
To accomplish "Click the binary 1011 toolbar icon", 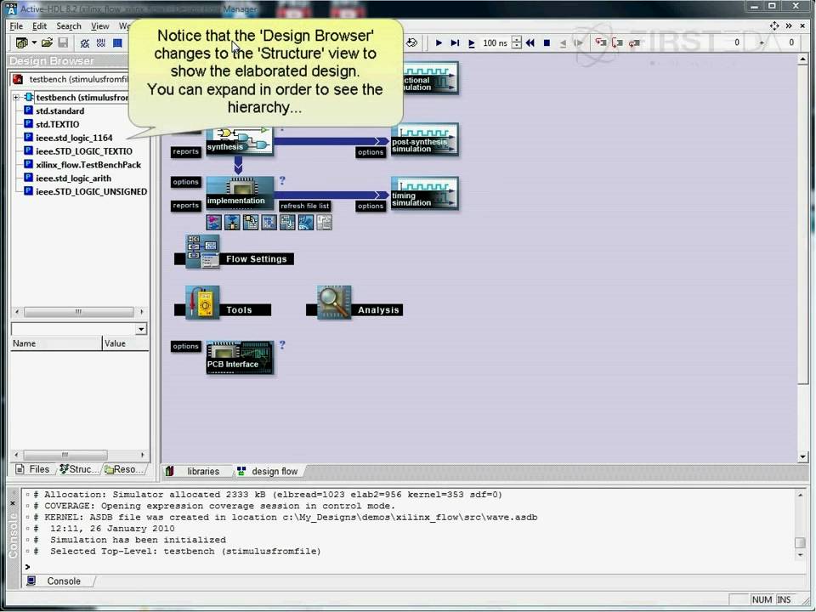I will [x=101, y=42].
